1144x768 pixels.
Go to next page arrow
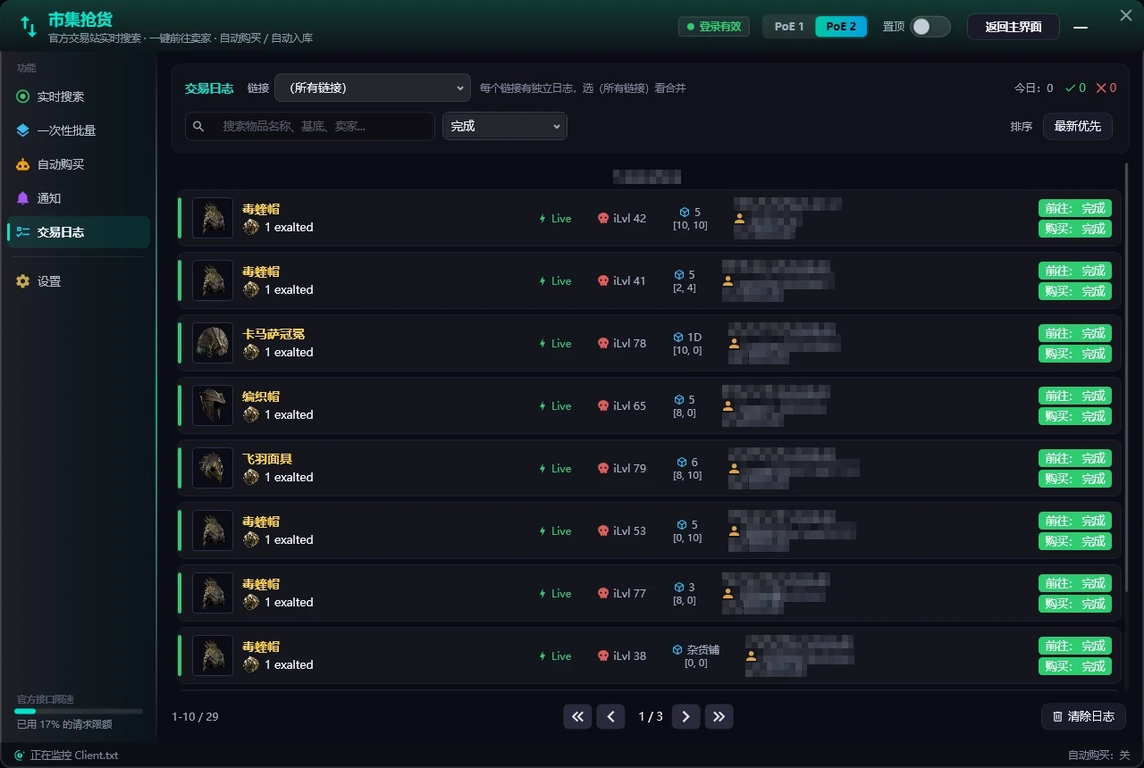click(x=686, y=716)
